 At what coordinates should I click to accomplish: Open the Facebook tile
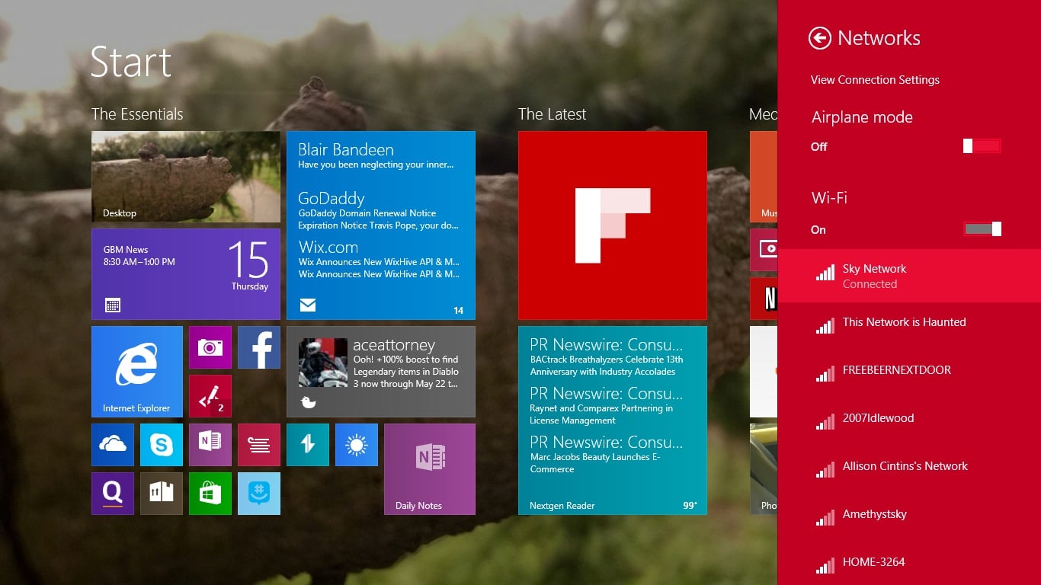[258, 347]
